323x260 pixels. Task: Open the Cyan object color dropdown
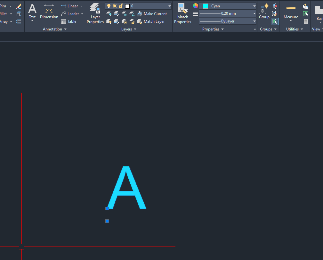(228, 6)
